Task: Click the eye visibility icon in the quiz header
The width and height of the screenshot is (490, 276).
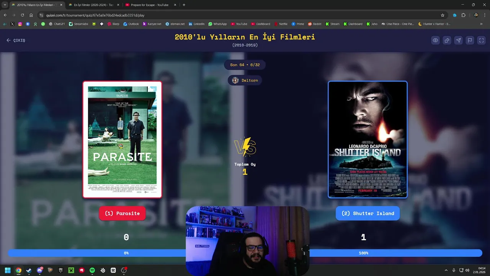Action: point(435,40)
